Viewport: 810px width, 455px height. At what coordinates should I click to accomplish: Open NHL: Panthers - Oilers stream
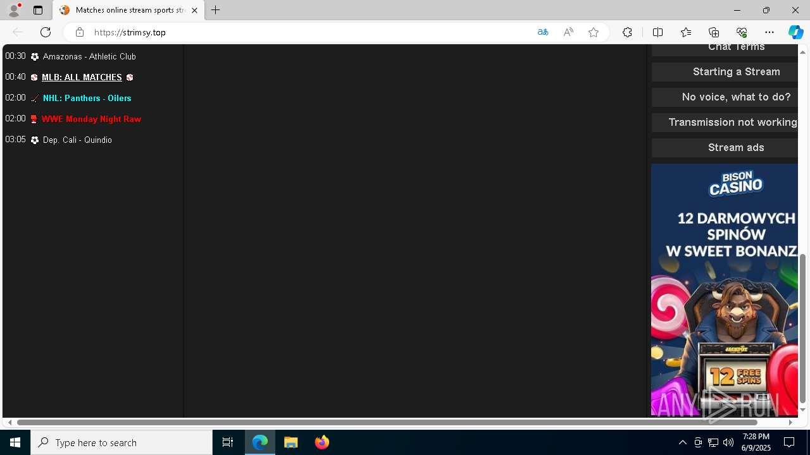pos(87,98)
